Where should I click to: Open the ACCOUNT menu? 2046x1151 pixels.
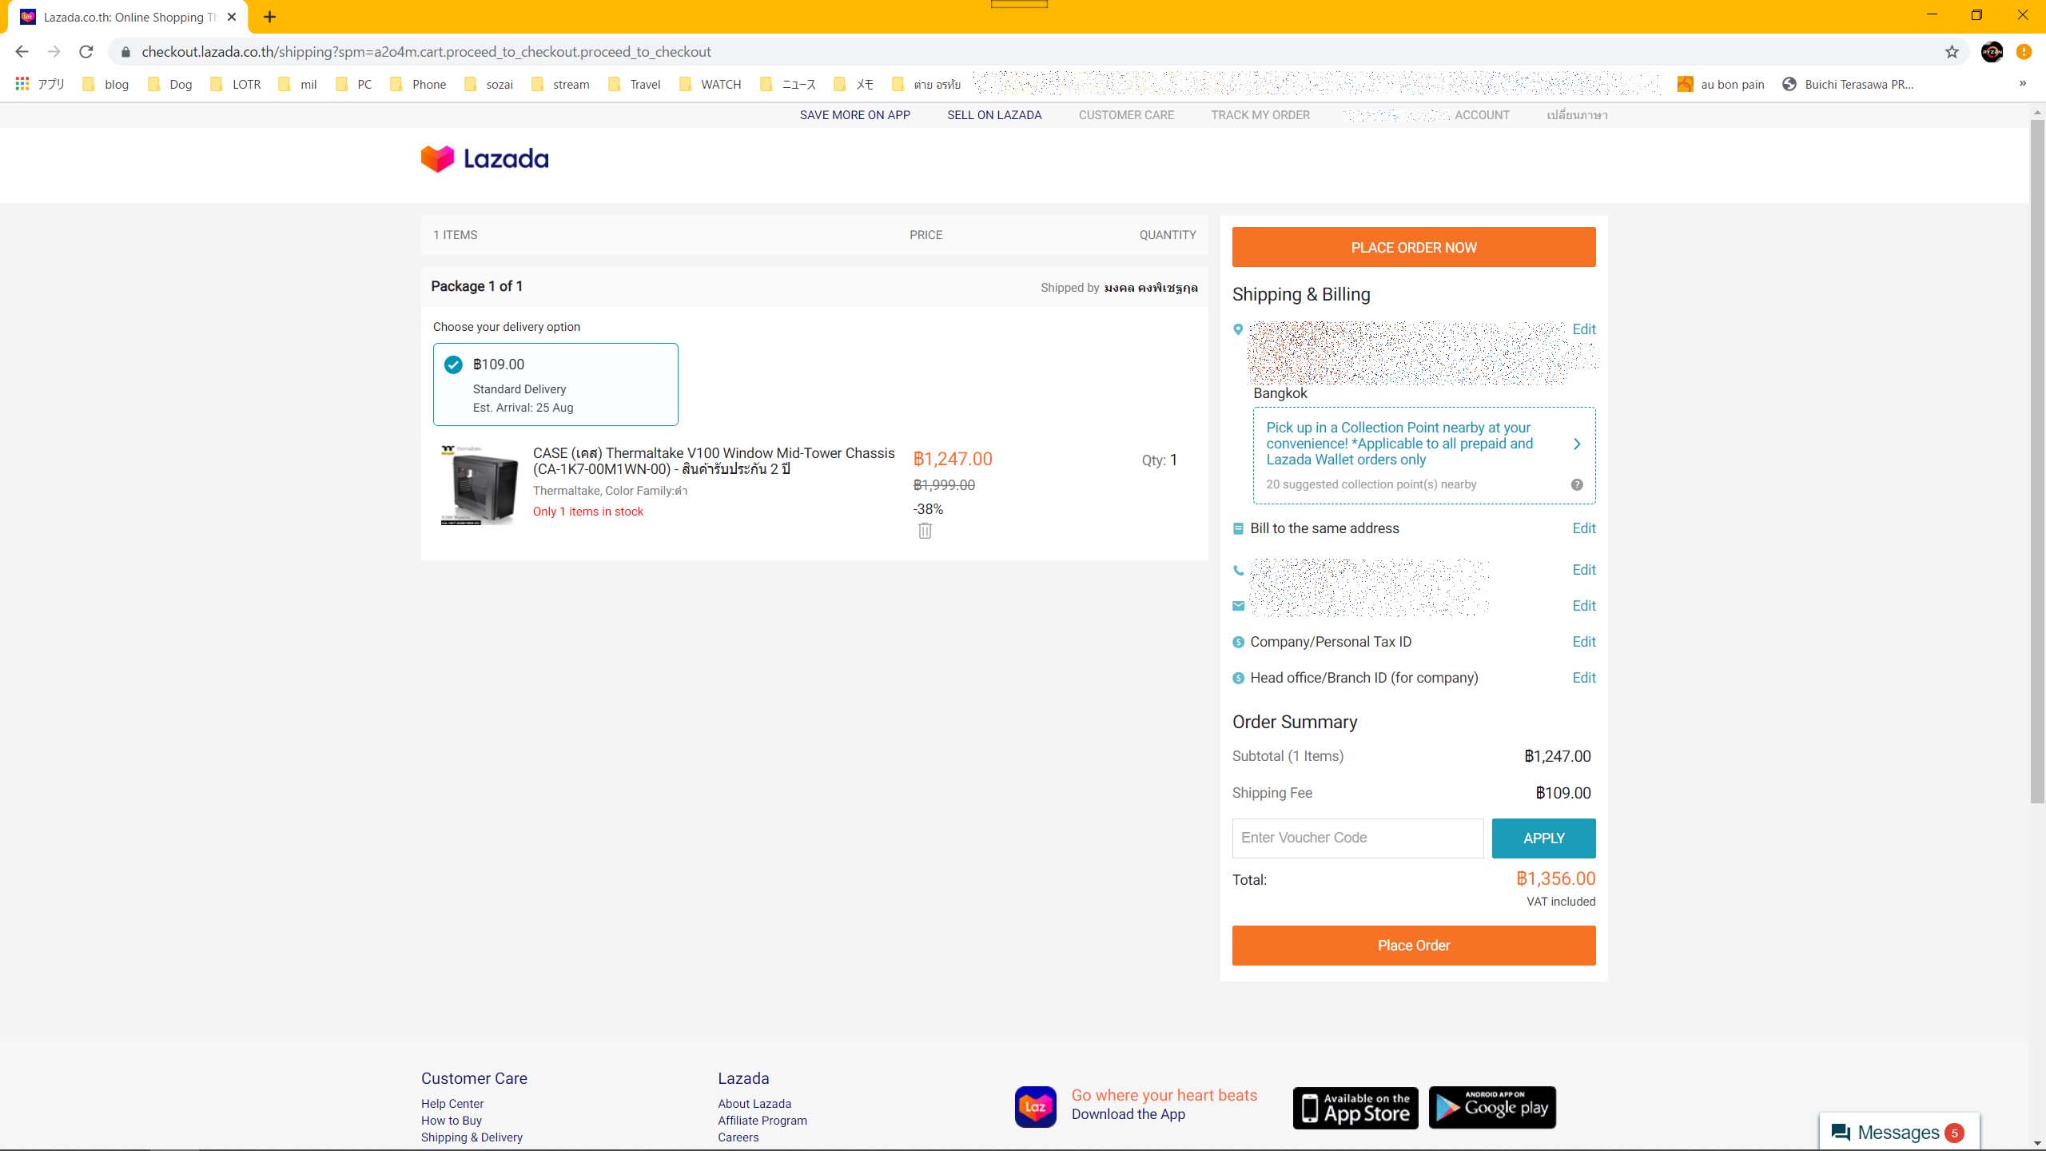coord(1482,115)
